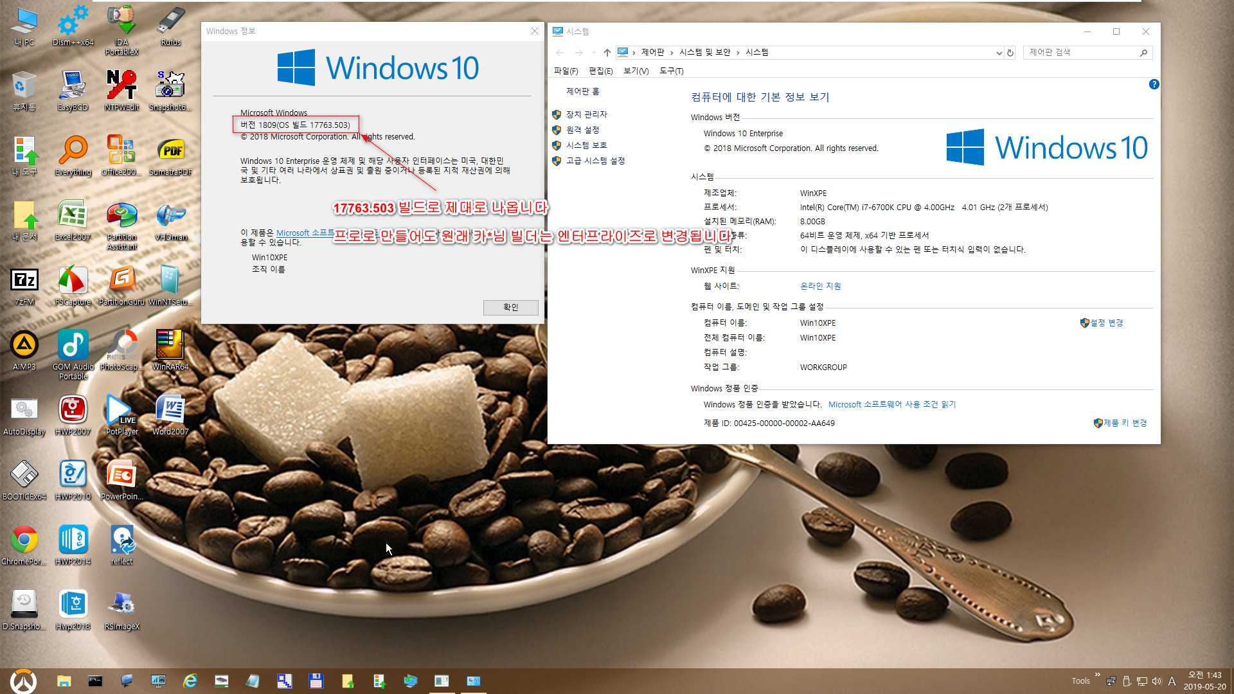Expand the chevron after 제어판 in breadcrumb
Viewport: 1234px width, 694px height.
pos(672,53)
